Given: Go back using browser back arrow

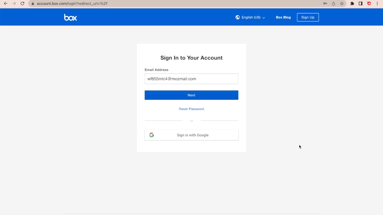Looking at the screenshot, I should click(x=6, y=4).
